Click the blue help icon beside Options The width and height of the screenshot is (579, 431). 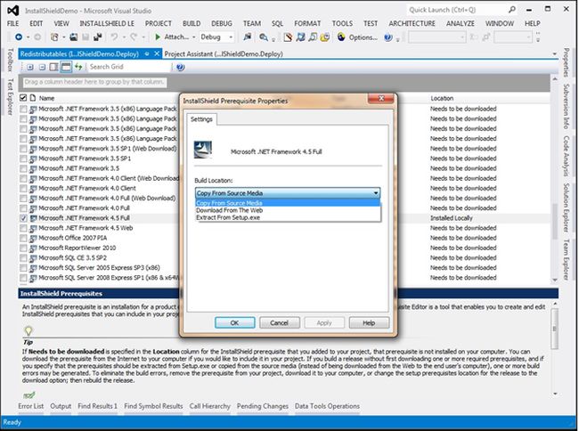point(387,37)
